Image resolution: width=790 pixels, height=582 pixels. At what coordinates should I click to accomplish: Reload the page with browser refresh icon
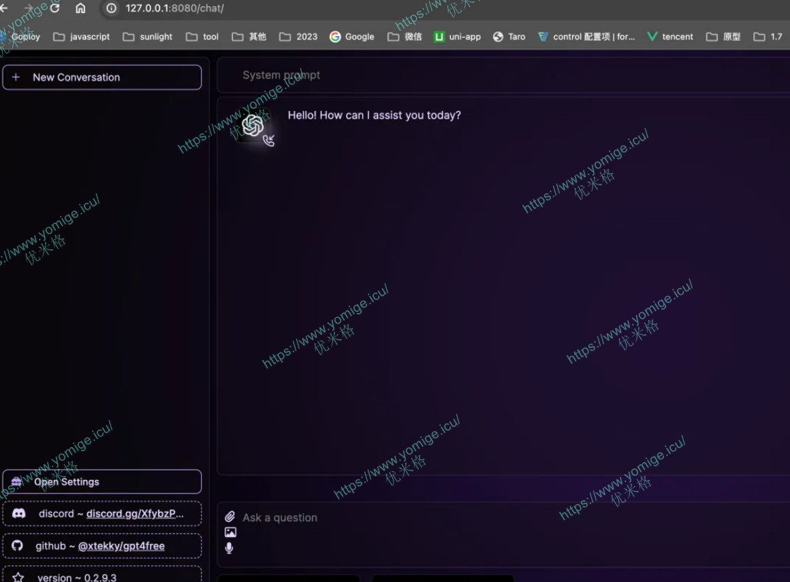click(x=54, y=8)
